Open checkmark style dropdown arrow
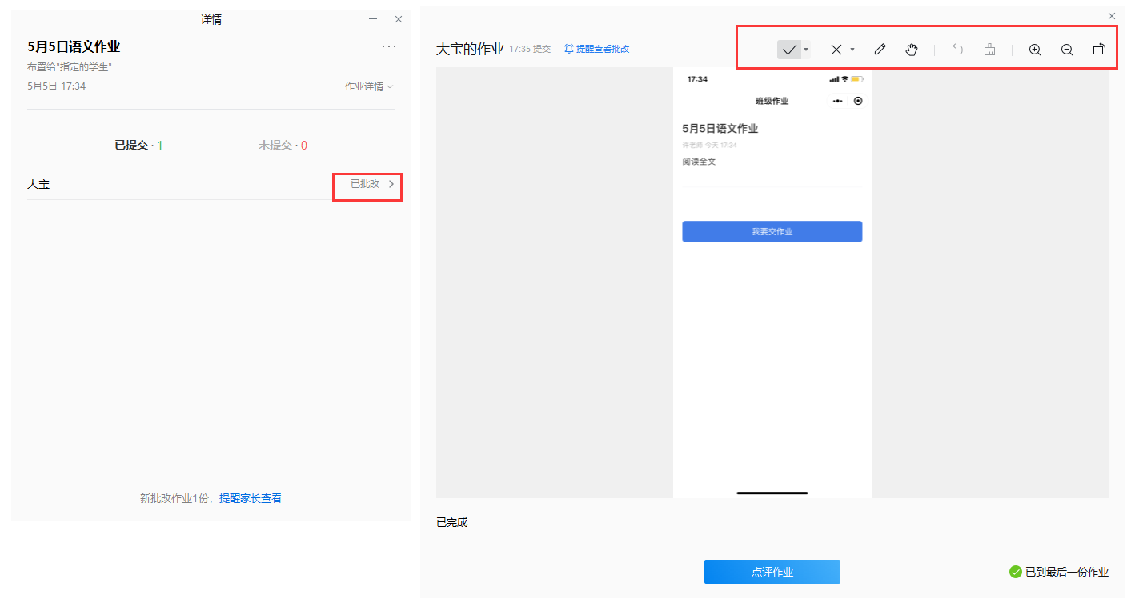 (x=806, y=50)
